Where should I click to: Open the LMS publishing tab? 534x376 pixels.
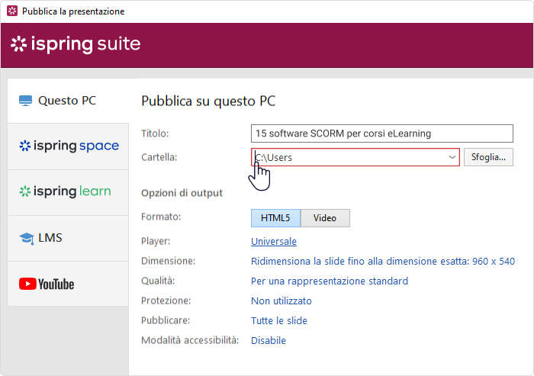tap(68, 239)
